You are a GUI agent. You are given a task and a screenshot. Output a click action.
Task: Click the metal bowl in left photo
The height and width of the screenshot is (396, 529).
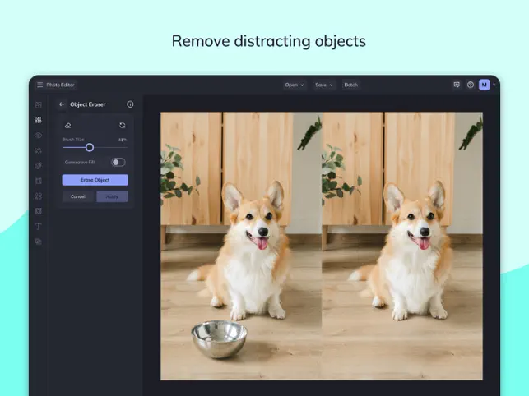[219, 338]
